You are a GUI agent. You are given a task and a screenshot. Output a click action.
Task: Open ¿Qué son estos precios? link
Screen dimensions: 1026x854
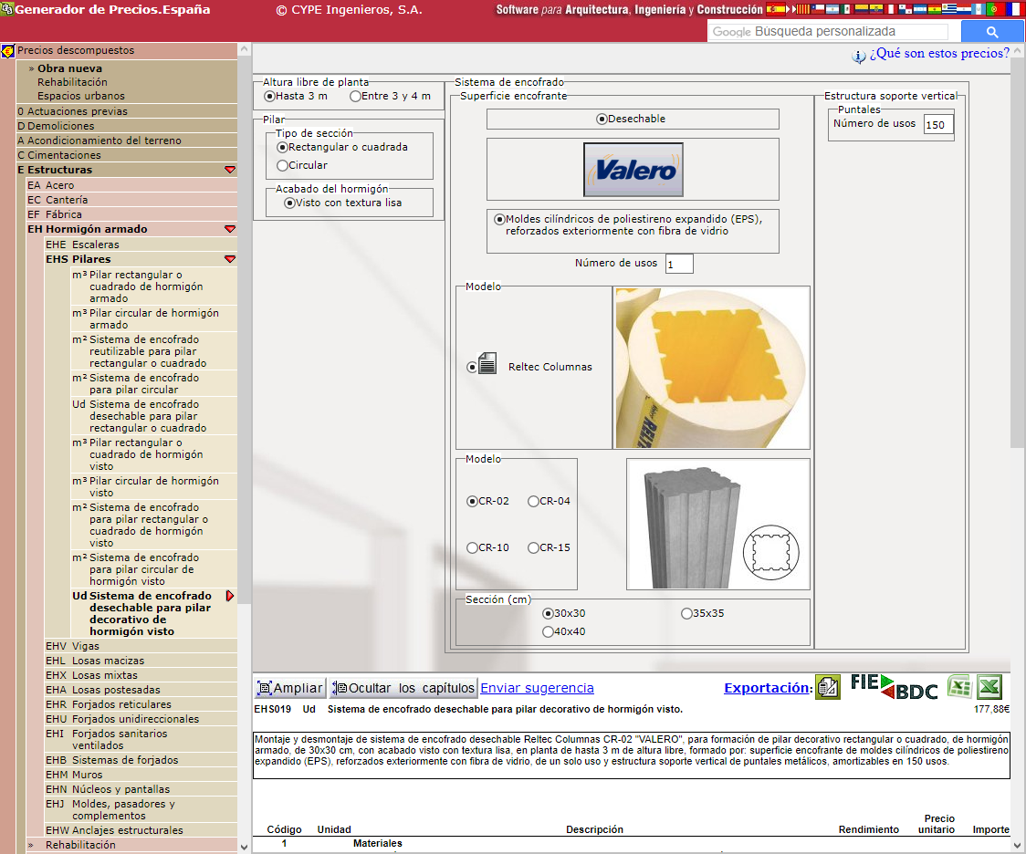pos(939,53)
